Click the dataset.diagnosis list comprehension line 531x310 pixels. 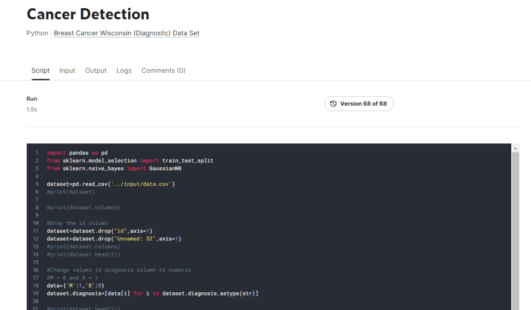pyautogui.click(x=152, y=293)
